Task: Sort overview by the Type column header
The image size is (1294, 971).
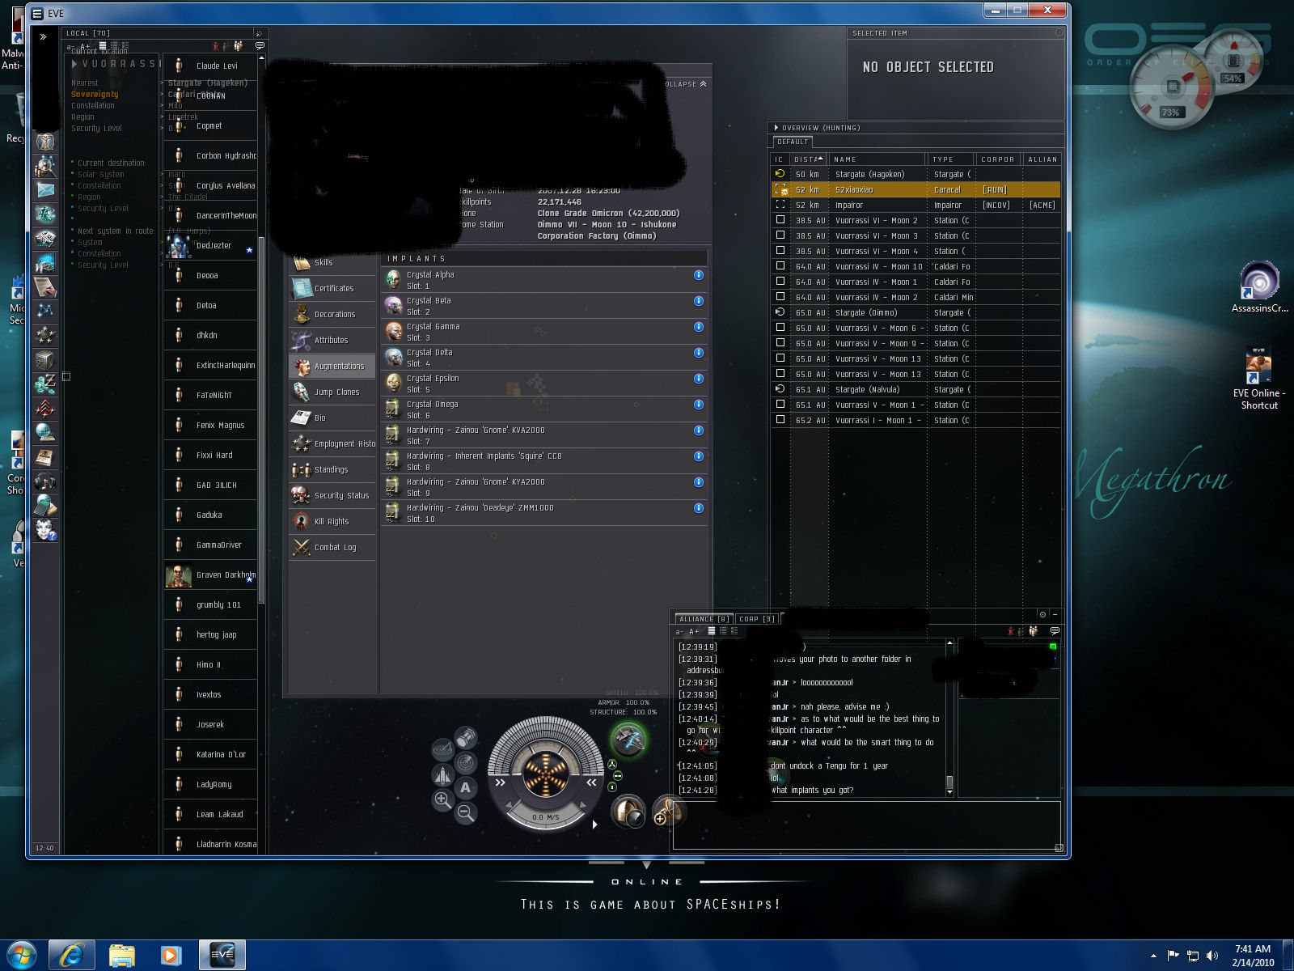Action: pyautogui.click(x=950, y=159)
